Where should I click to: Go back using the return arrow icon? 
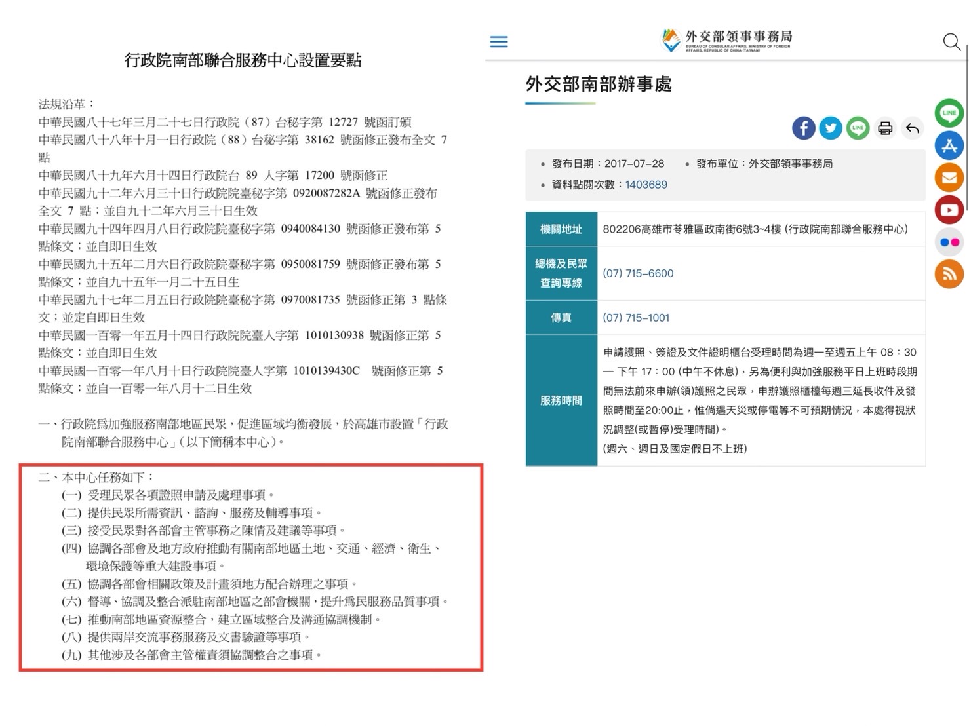click(912, 128)
